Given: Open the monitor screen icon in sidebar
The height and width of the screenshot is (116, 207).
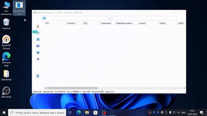Looking at the screenshot, I should tap(38, 46).
